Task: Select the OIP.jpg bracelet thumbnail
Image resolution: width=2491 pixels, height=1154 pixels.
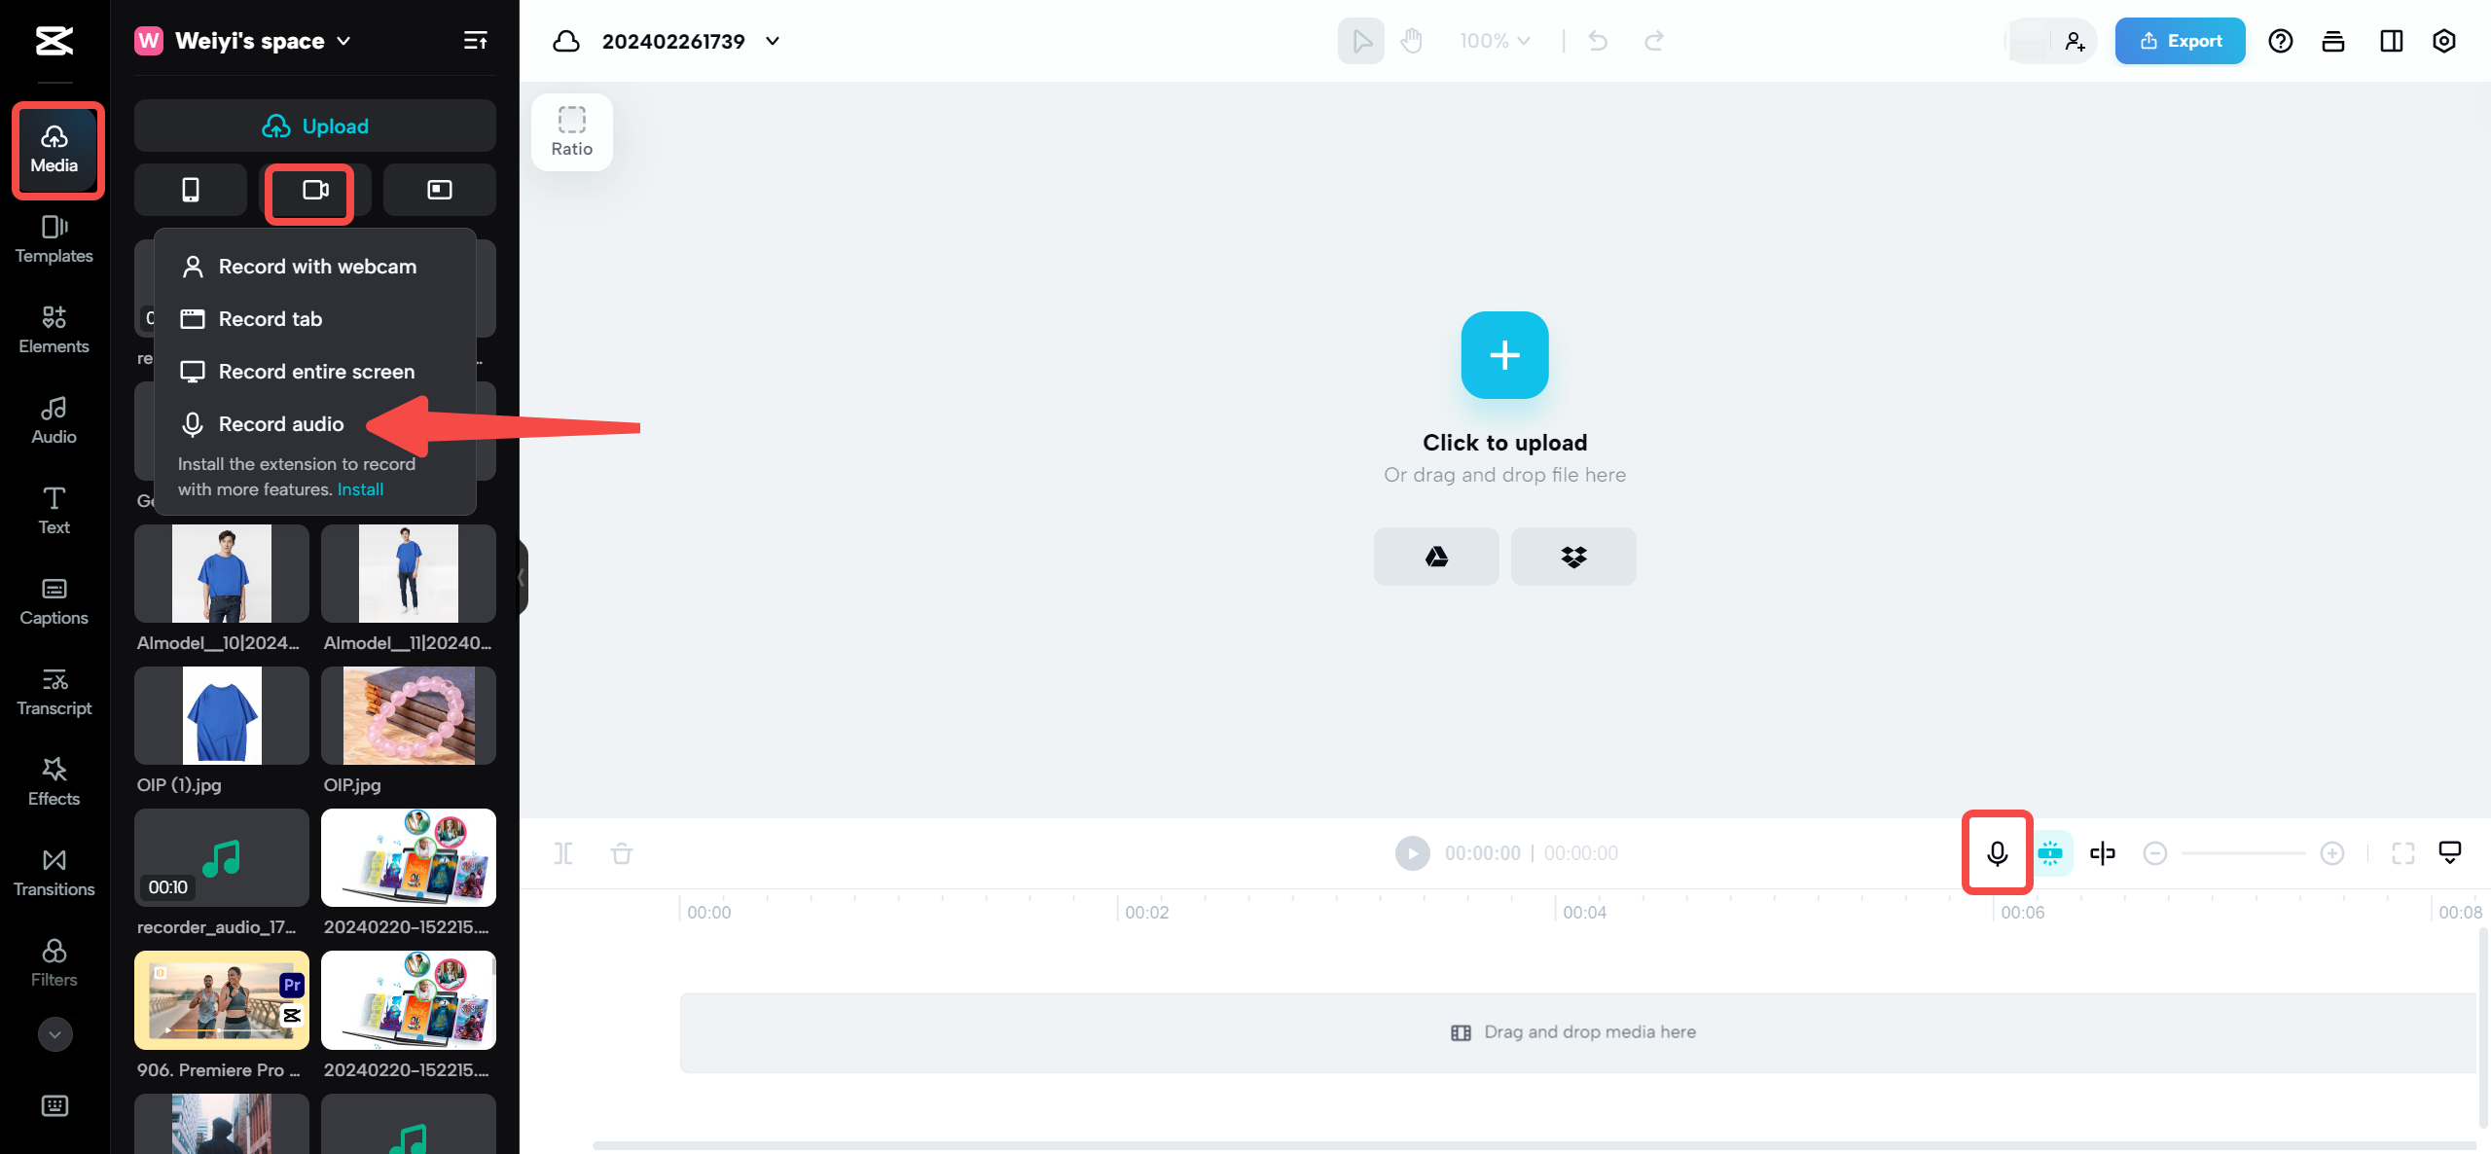Action: [409, 715]
